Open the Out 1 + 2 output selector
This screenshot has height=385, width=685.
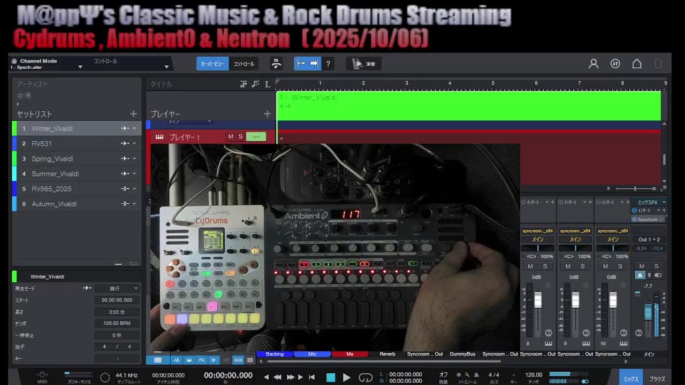pyautogui.click(x=649, y=239)
